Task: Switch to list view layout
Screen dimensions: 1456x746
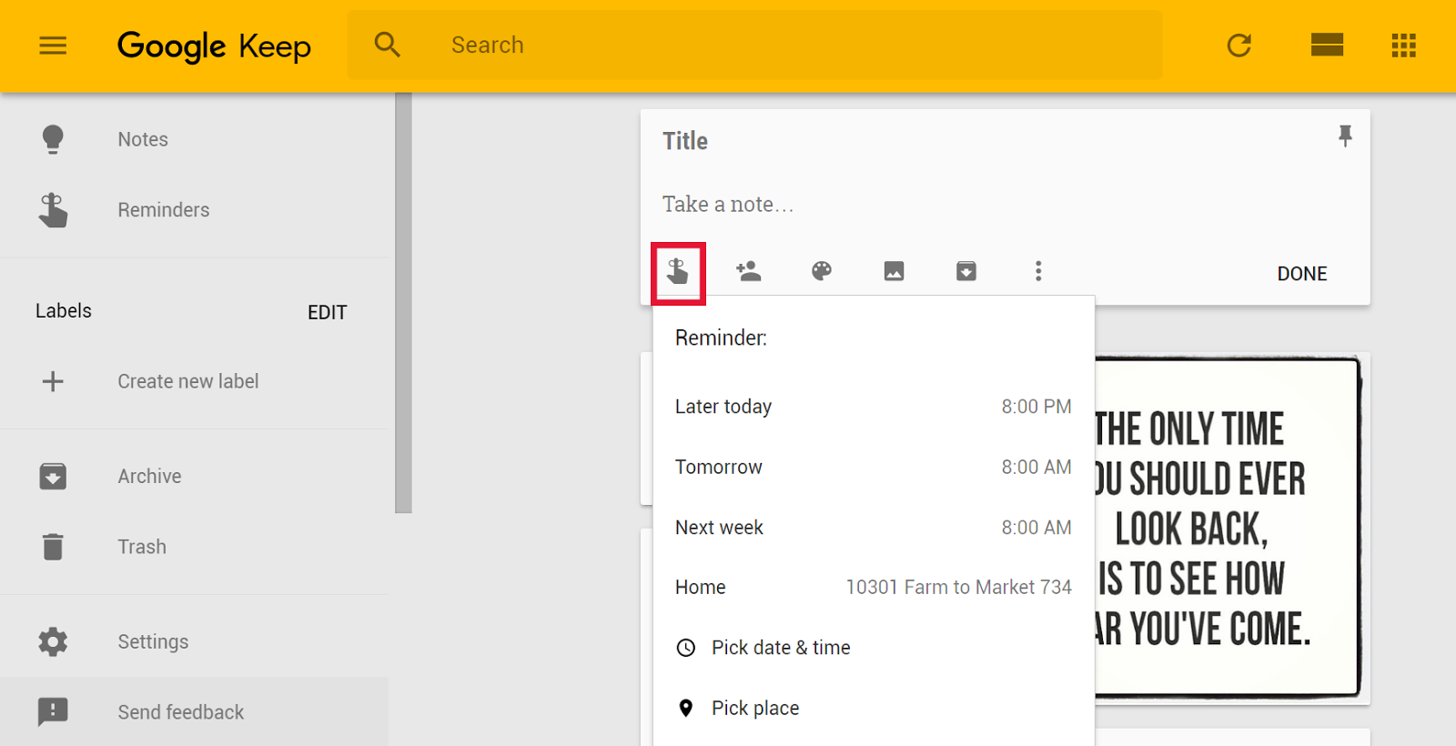Action: [x=1327, y=45]
